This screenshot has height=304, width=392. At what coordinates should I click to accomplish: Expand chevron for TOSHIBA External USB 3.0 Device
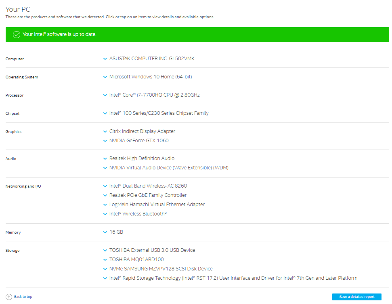[x=105, y=250]
